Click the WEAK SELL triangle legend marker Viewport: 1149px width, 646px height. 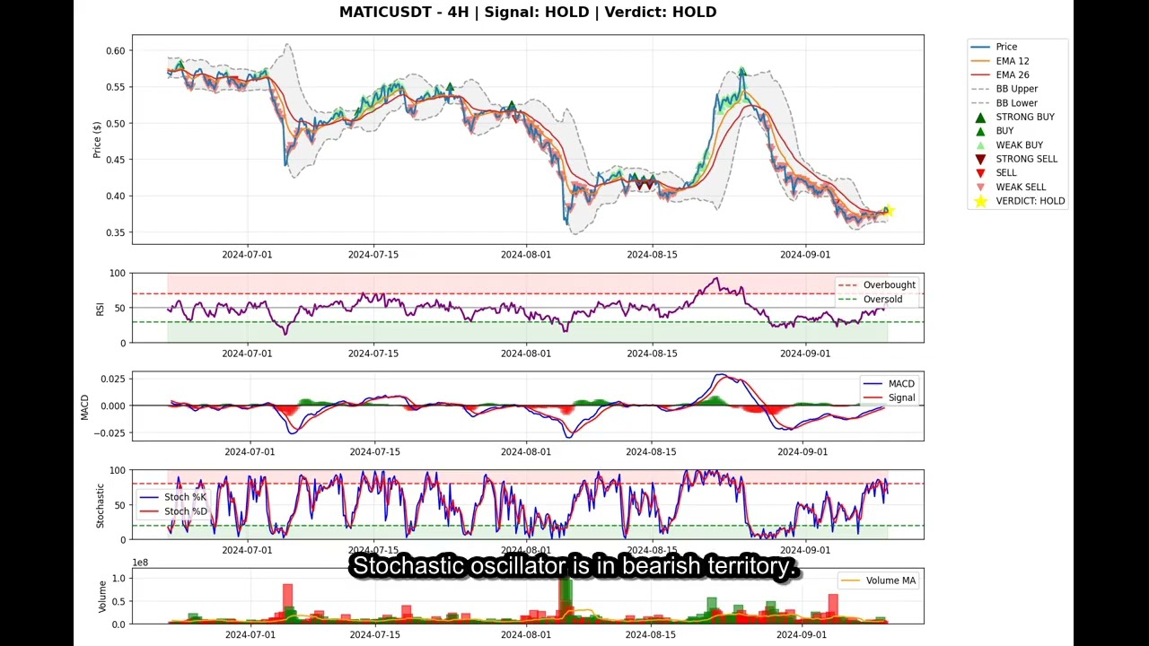980,188
